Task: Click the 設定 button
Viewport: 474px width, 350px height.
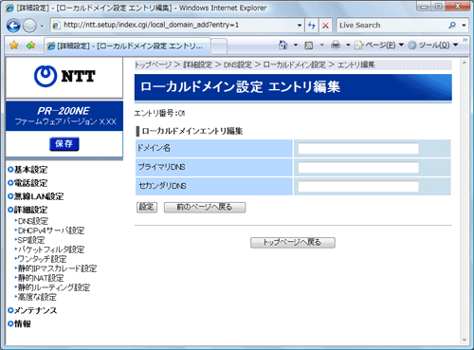Action: point(147,208)
